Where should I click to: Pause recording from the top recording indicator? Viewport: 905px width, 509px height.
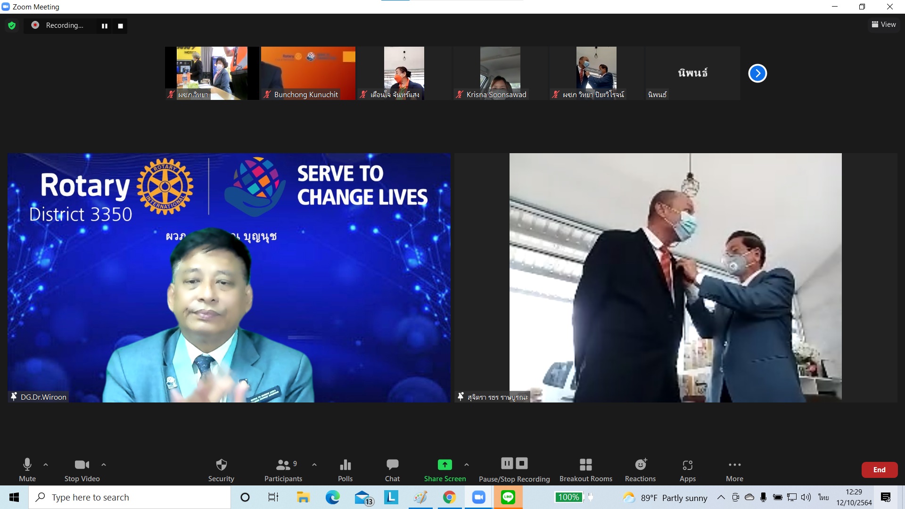105,26
